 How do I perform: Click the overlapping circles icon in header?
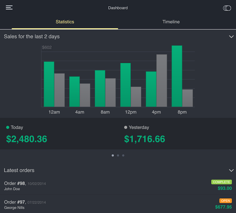click(227, 8)
